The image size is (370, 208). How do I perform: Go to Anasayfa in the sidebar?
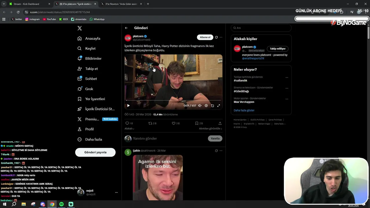click(x=89, y=38)
